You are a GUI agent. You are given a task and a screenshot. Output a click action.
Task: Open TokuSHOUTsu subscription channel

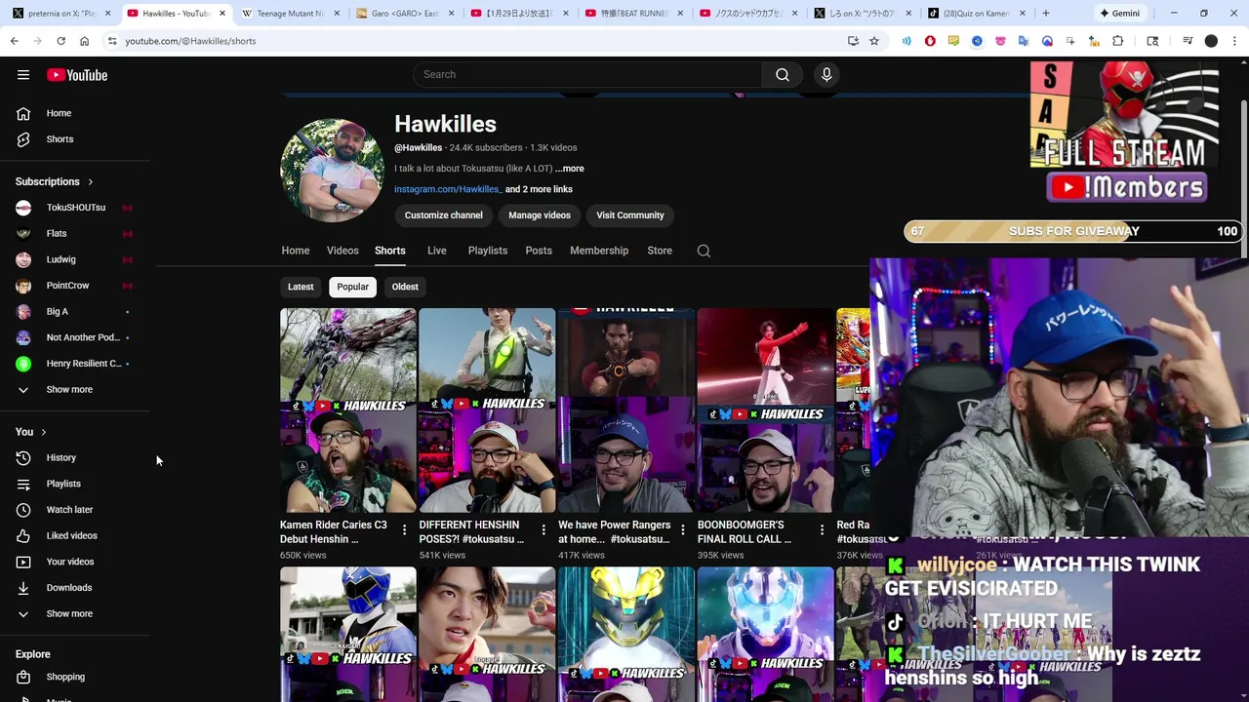[x=75, y=208]
